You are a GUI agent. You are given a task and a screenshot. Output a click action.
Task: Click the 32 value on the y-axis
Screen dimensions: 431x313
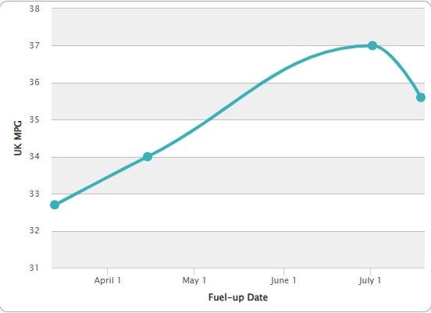tap(34, 230)
